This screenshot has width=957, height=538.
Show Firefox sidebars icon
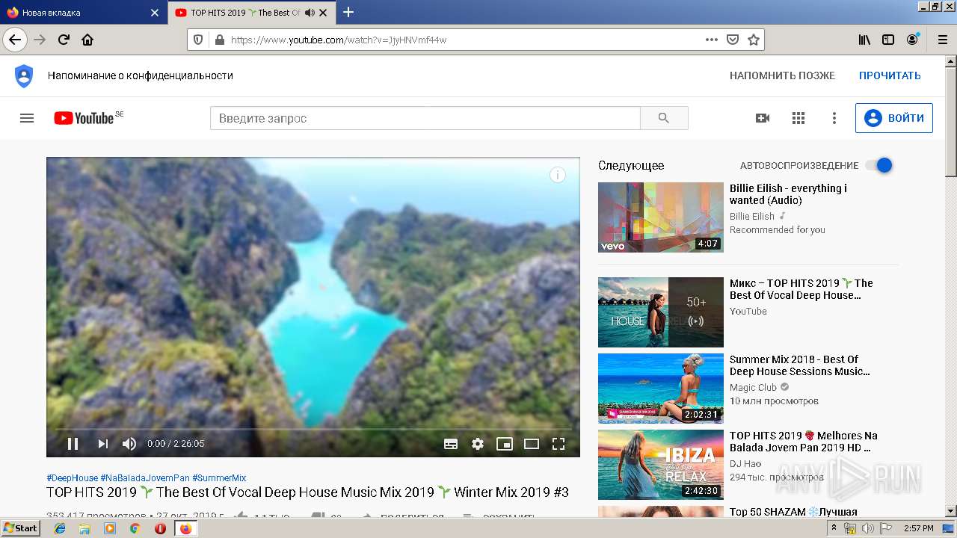(888, 40)
